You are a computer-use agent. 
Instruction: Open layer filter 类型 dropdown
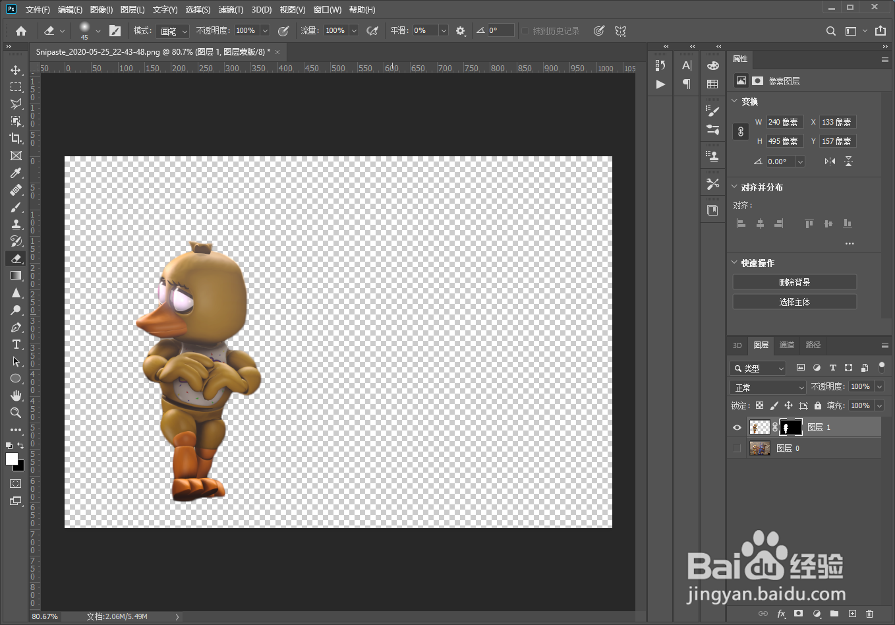coord(758,368)
